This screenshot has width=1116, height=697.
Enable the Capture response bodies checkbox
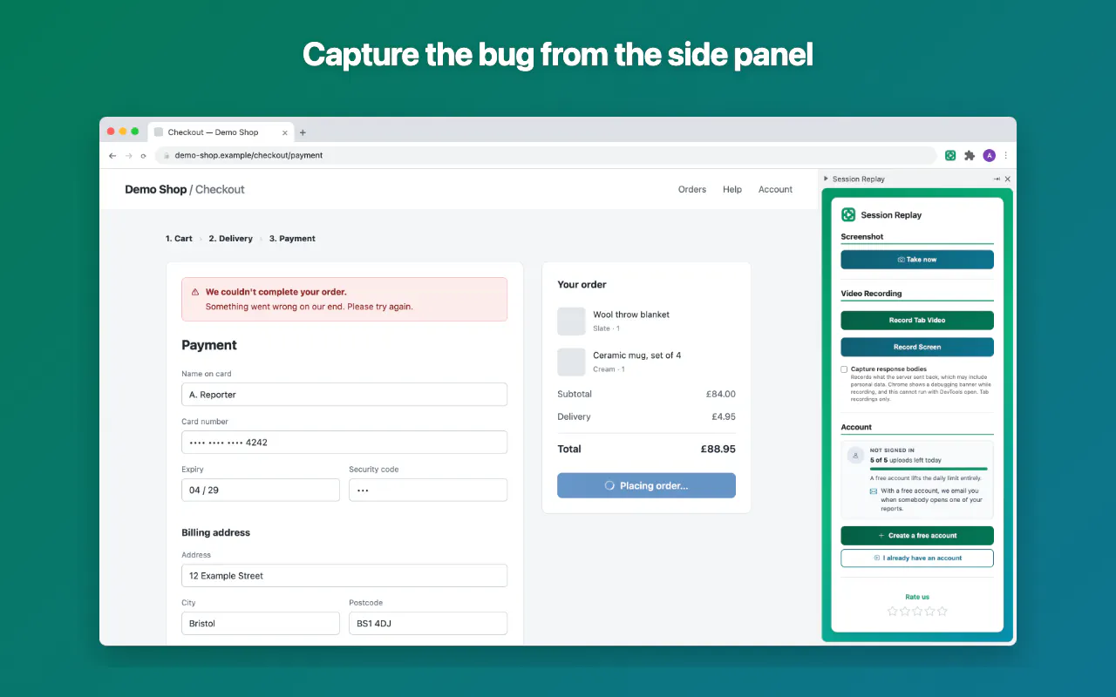[844, 369]
